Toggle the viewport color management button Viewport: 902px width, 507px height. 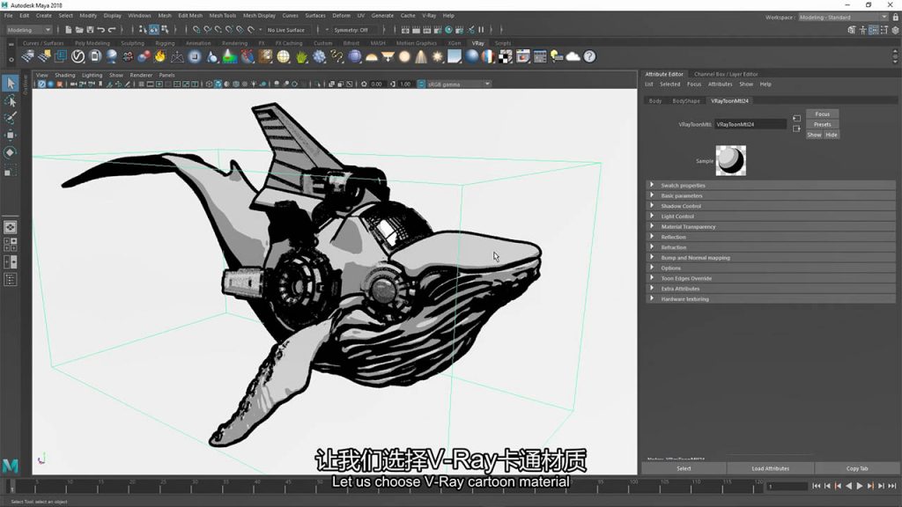point(421,84)
